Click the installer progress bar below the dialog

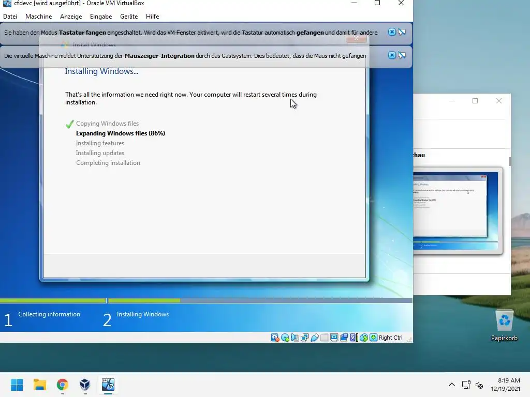(x=206, y=300)
